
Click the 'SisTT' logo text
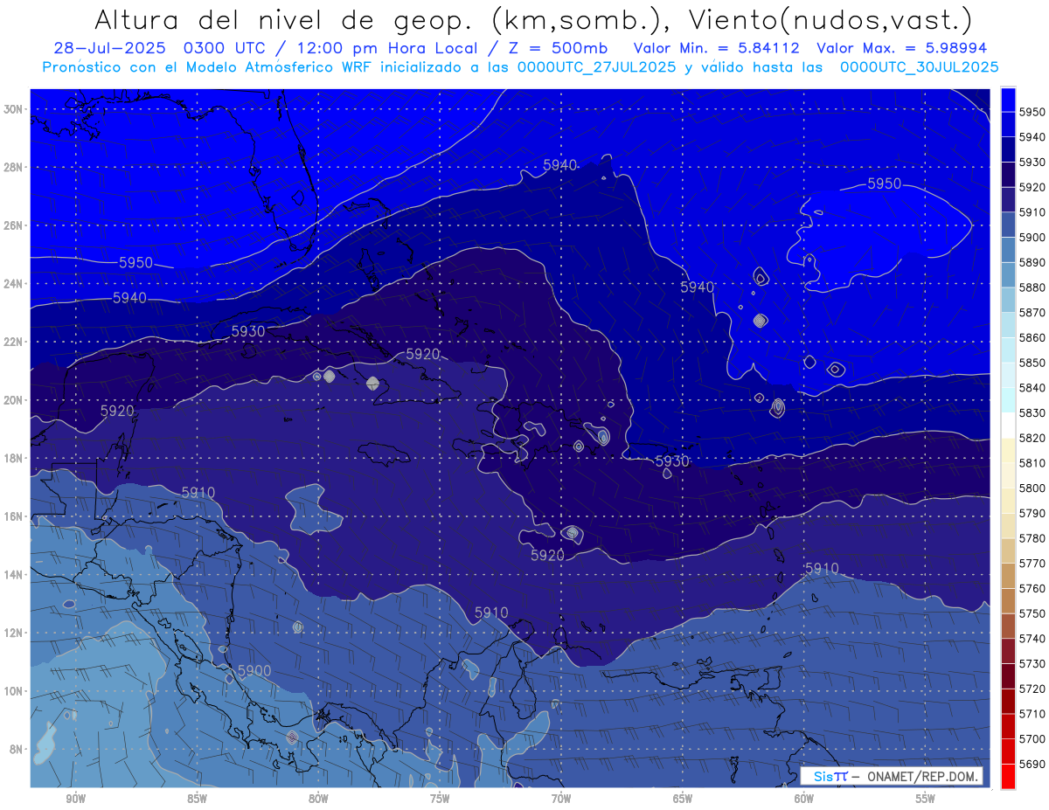830,776
